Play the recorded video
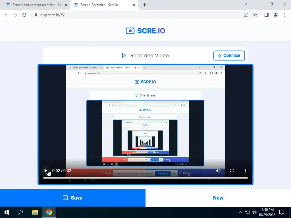The width and height of the screenshot is (291, 218). pos(46,171)
